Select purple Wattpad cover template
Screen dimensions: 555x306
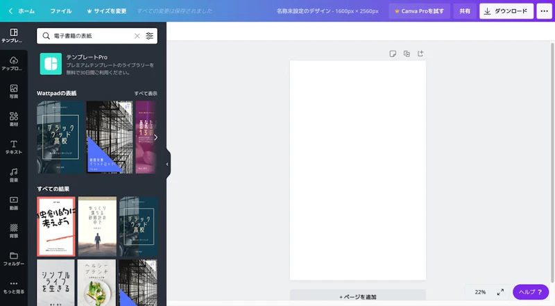click(146, 137)
